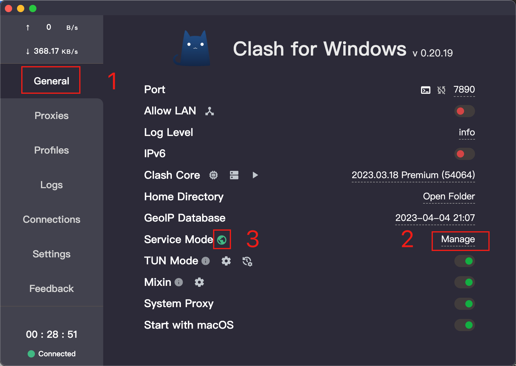Disable the System Proxy toggle
This screenshot has width=516, height=366.
click(464, 304)
